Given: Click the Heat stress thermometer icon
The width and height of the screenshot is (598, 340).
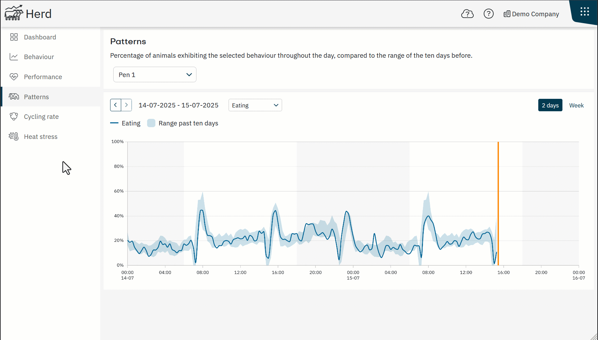Looking at the screenshot, I should click(x=14, y=136).
